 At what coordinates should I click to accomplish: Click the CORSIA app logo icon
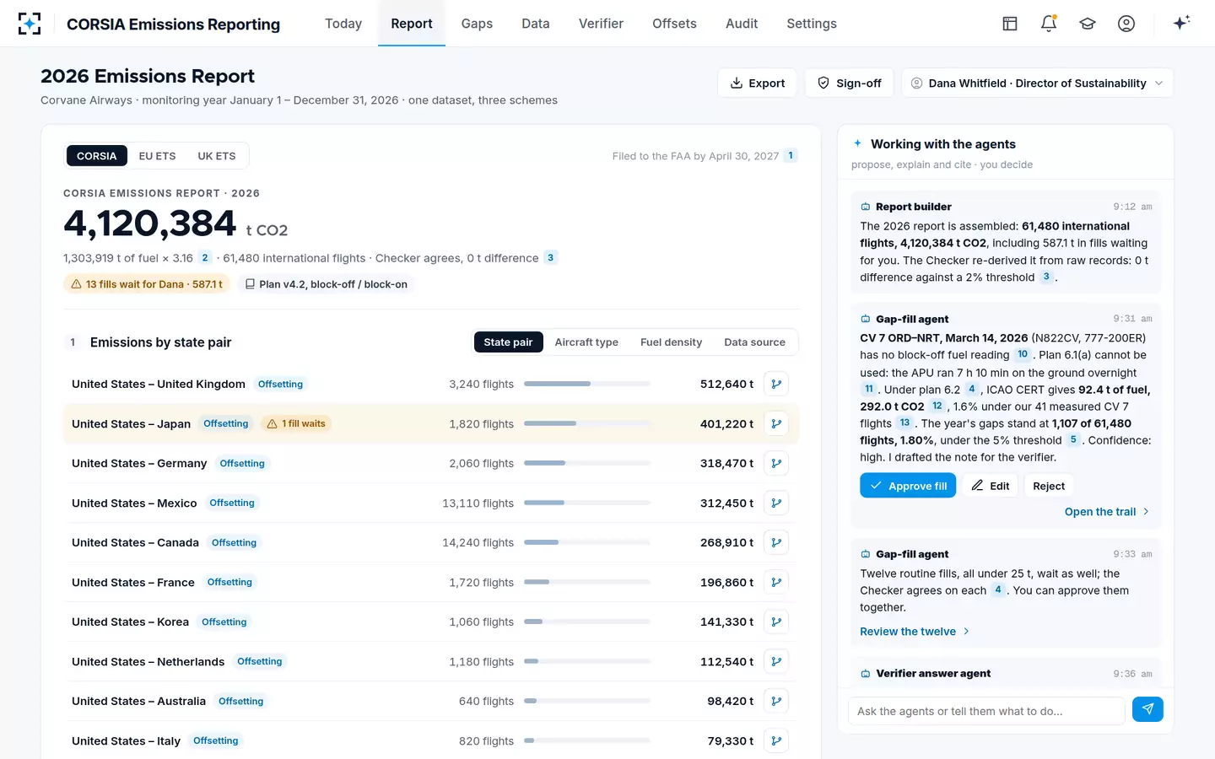point(30,24)
